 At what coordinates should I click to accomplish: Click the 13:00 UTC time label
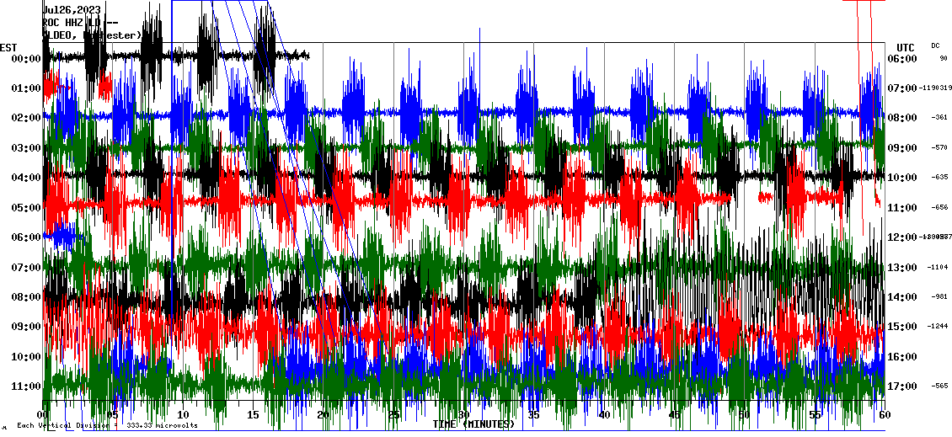[903, 268]
